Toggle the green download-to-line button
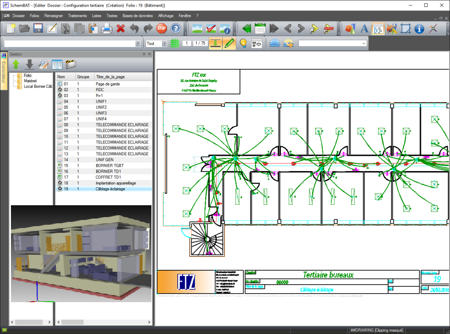The image size is (450, 334). (215, 43)
